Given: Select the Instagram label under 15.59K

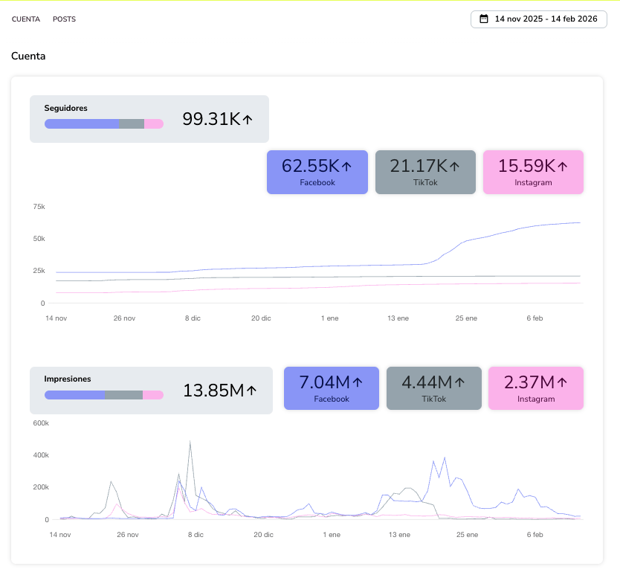Looking at the screenshot, I should pyautogui.click(x=533, y=182).
